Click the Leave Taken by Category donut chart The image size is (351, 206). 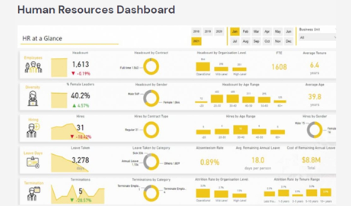point(151,162)
